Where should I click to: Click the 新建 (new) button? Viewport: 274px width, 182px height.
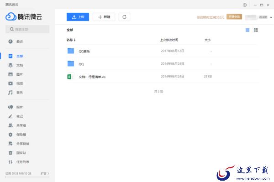(104, 17)
